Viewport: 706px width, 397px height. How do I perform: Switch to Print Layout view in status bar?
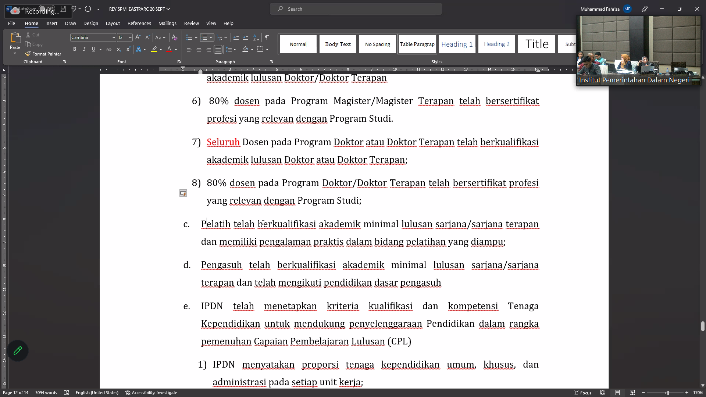(x=618, y=393)
